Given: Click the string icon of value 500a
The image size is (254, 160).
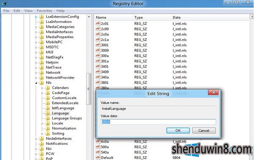Looking at the screenshot, I should coord(98,147).
